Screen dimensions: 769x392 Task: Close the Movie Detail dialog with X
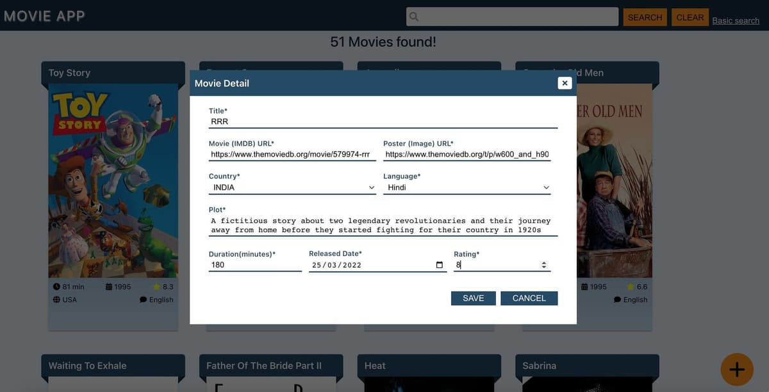(x=564, y=83)
